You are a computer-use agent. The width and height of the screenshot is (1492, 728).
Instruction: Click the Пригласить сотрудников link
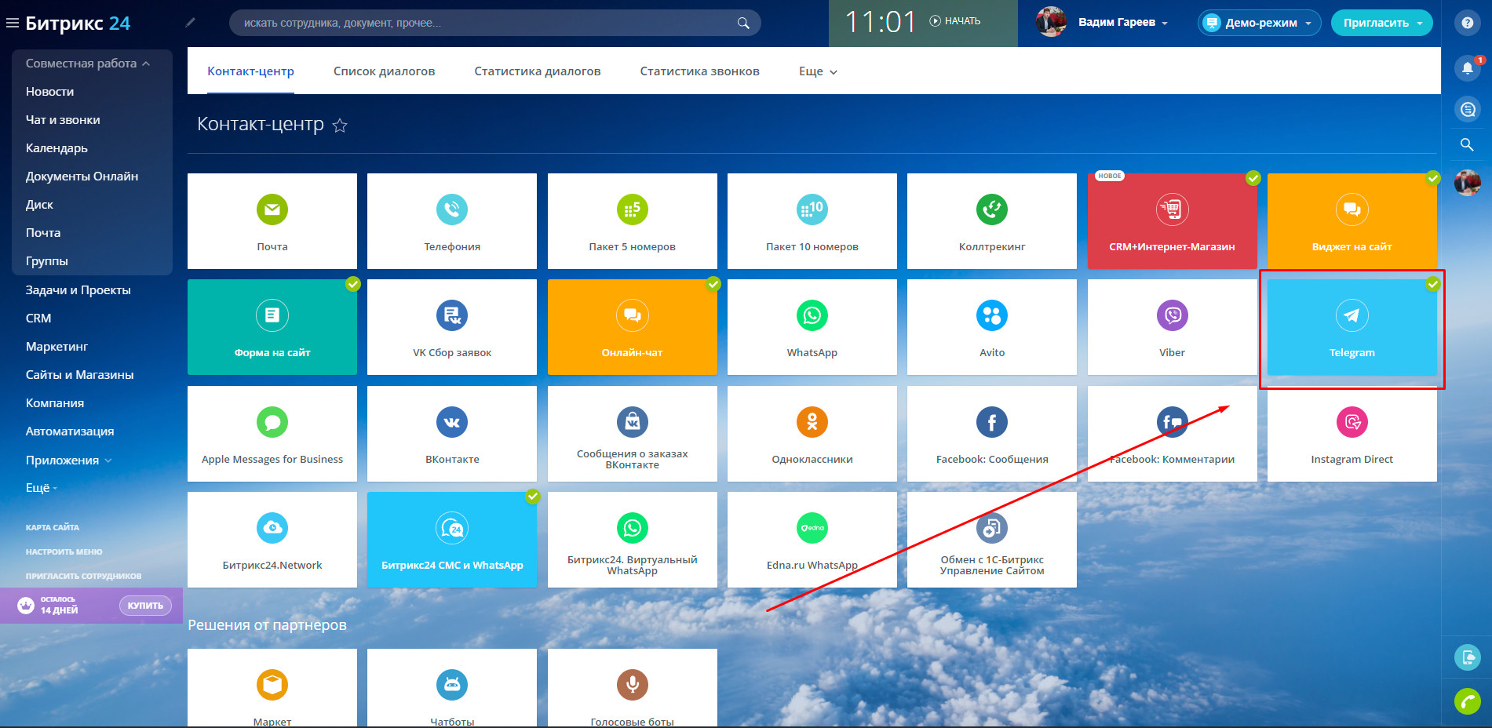click(84, 576)
